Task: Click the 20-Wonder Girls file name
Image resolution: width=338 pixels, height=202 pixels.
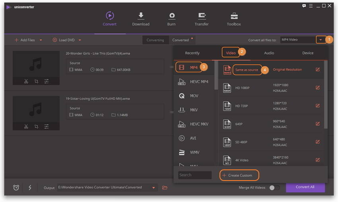Action: click(98, 53)
